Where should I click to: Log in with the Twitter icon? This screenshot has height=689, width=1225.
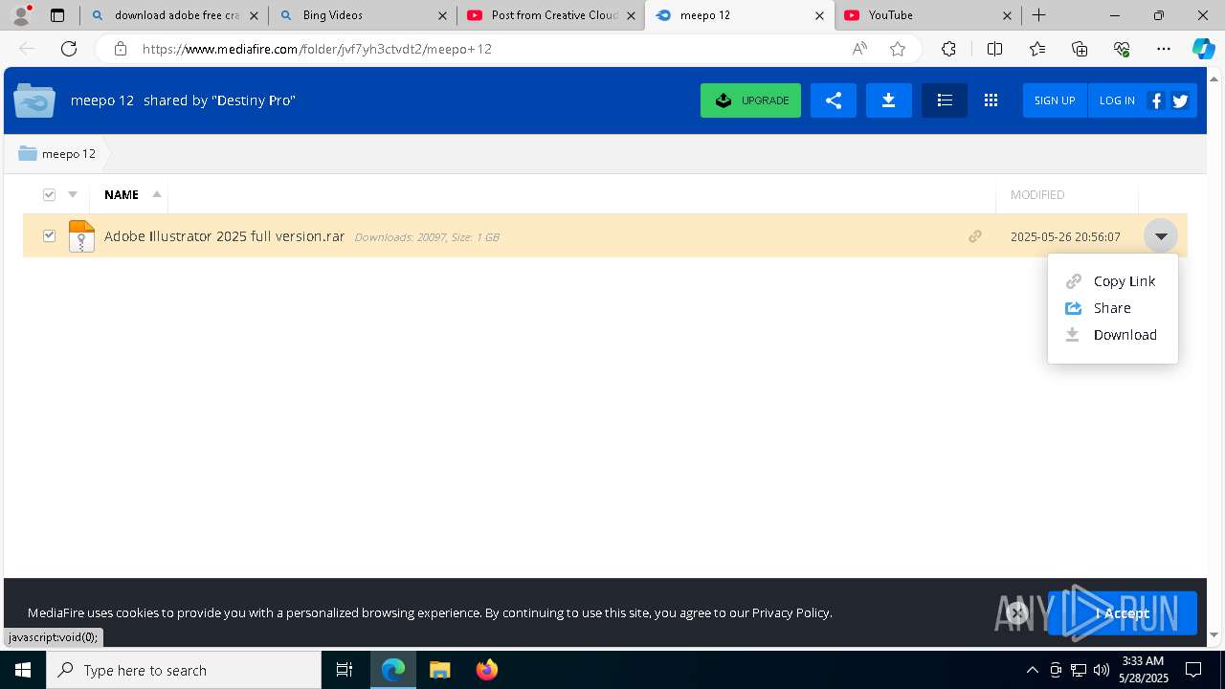pos(1180,100)
